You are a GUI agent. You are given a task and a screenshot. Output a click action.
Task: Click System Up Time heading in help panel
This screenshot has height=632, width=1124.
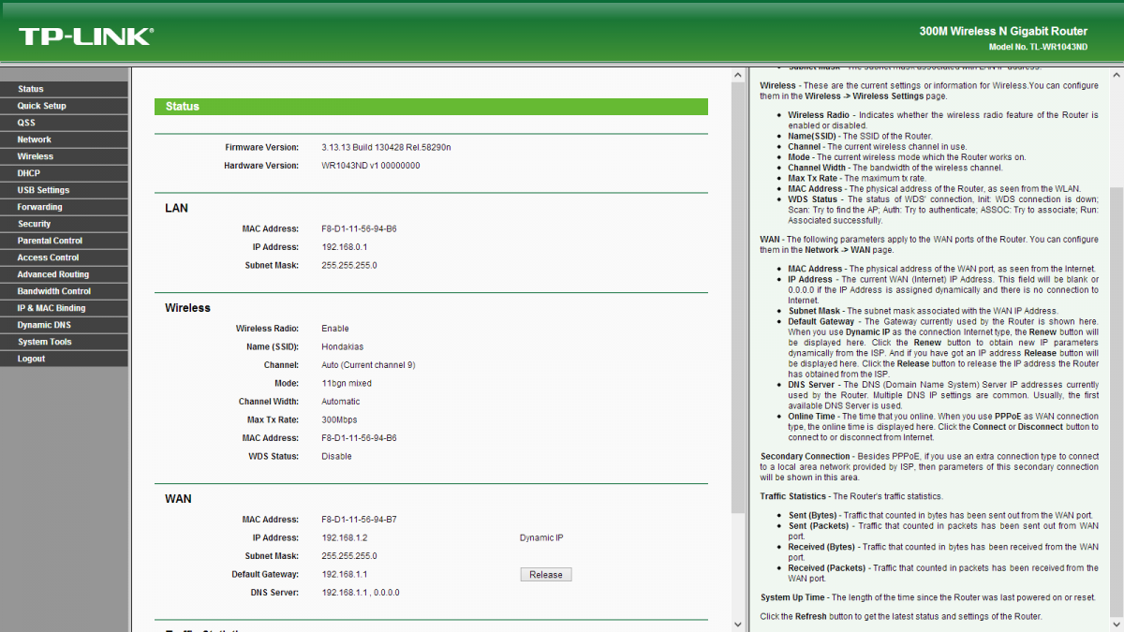(792, 597)
